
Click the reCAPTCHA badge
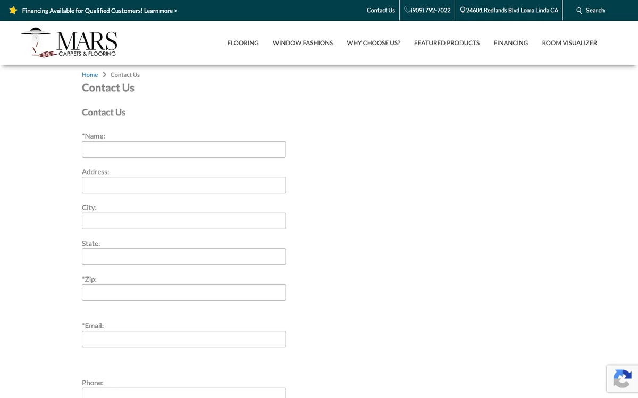pos(622,378)
